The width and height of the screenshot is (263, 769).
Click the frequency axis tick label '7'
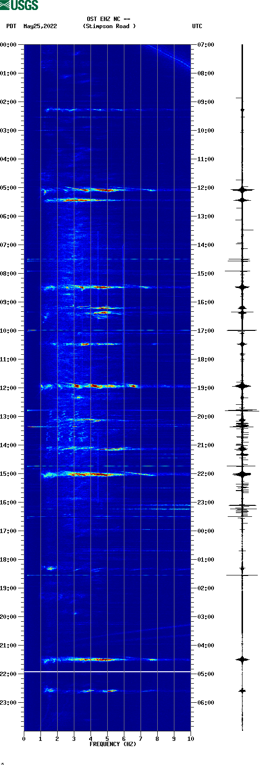point(141,739)
